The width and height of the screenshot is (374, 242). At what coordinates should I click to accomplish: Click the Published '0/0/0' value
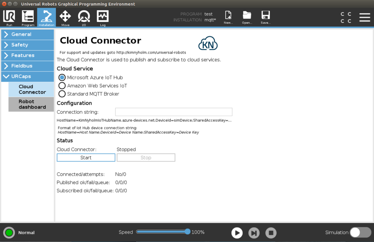click(121, 183)
